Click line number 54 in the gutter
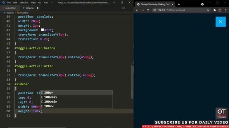229x128 pixels. pos(8,84)
